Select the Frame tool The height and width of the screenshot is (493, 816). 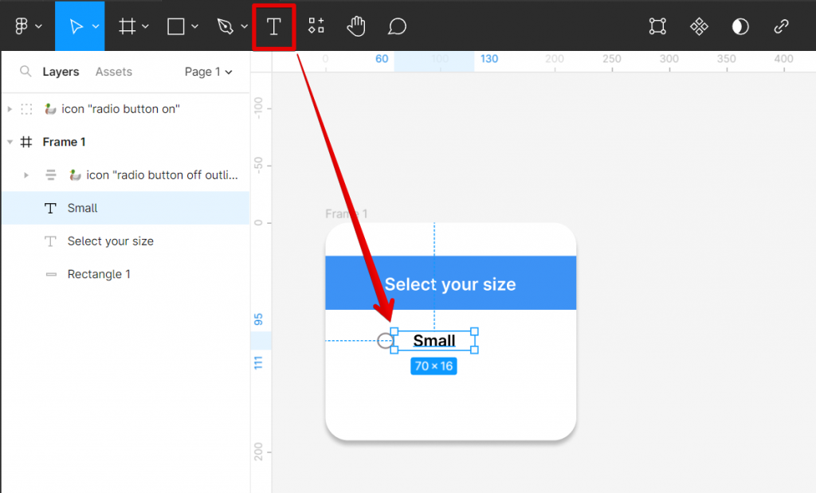126,26
